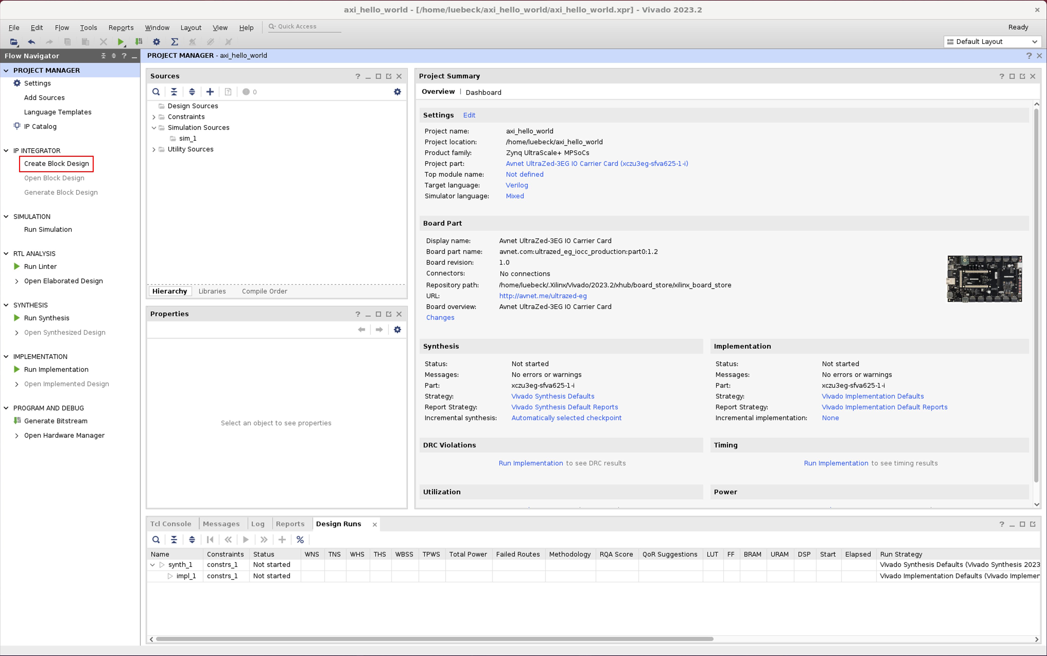Click the UltraZed board thumbnail image
Viewport: 1047px width, 656px height.
click(984, 279)
